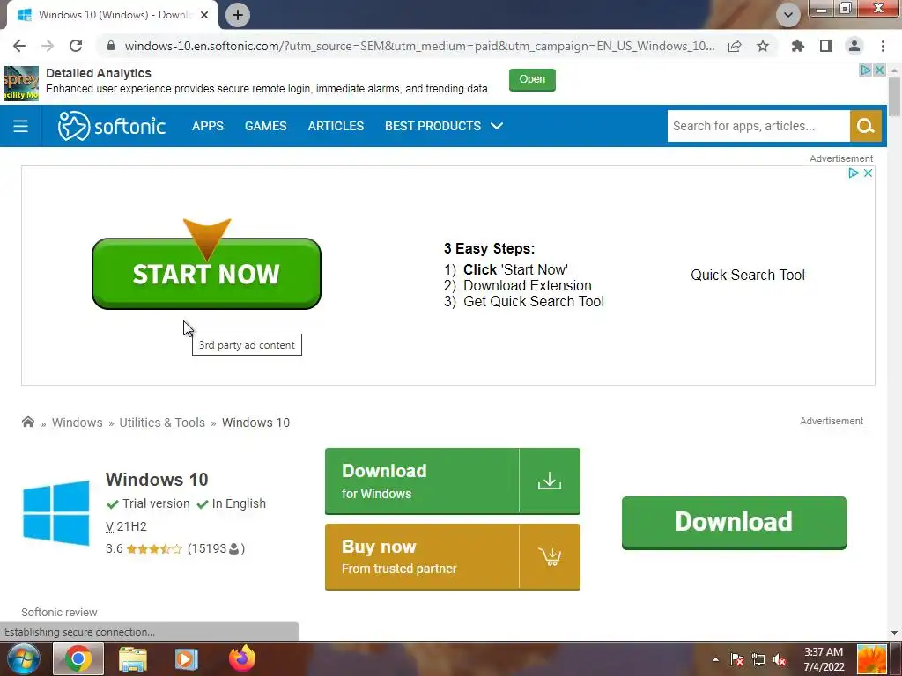Open the Windows Start button

pyautogui.click(x=23, y=658)
